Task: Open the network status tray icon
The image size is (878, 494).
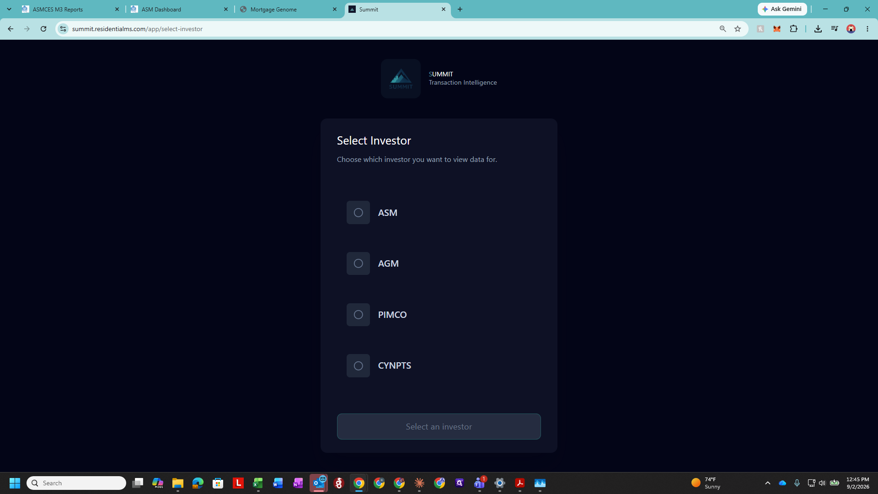Action: [811, 483]
